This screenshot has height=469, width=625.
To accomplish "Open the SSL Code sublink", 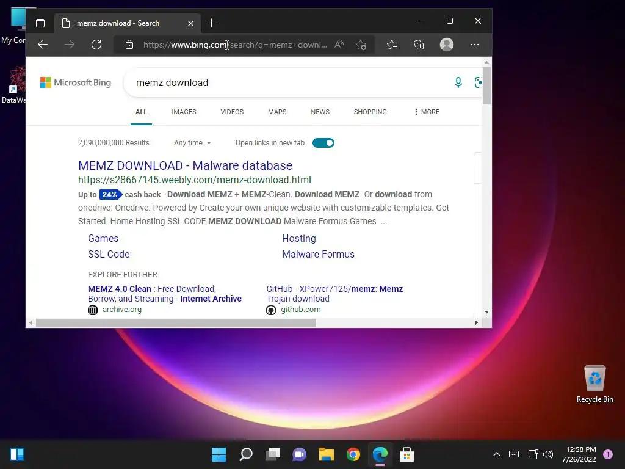I will tap(109, 255).
